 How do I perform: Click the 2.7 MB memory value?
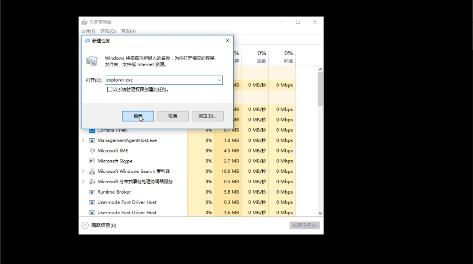tap(232, 161)
